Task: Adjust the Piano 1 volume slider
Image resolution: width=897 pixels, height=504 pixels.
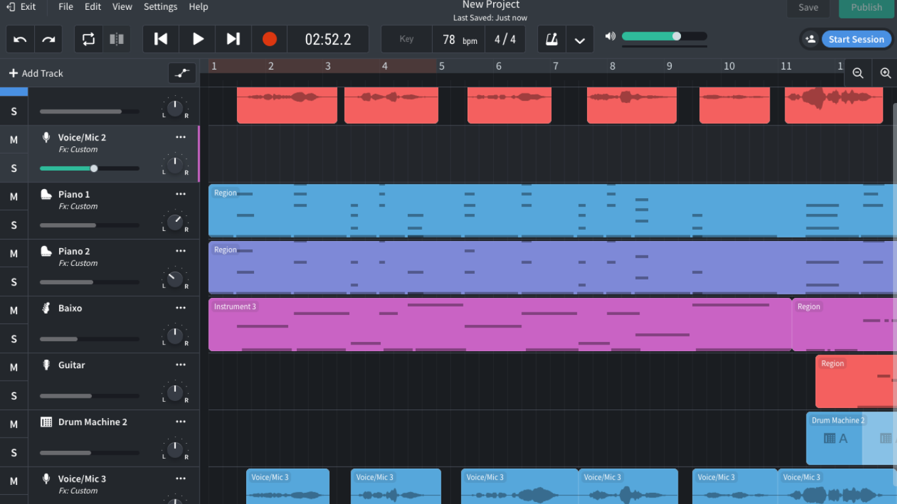Action: tap(89, 225)
